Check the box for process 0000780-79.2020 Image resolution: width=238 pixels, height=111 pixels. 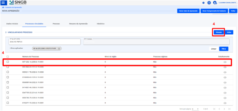(x=8, y=98)
